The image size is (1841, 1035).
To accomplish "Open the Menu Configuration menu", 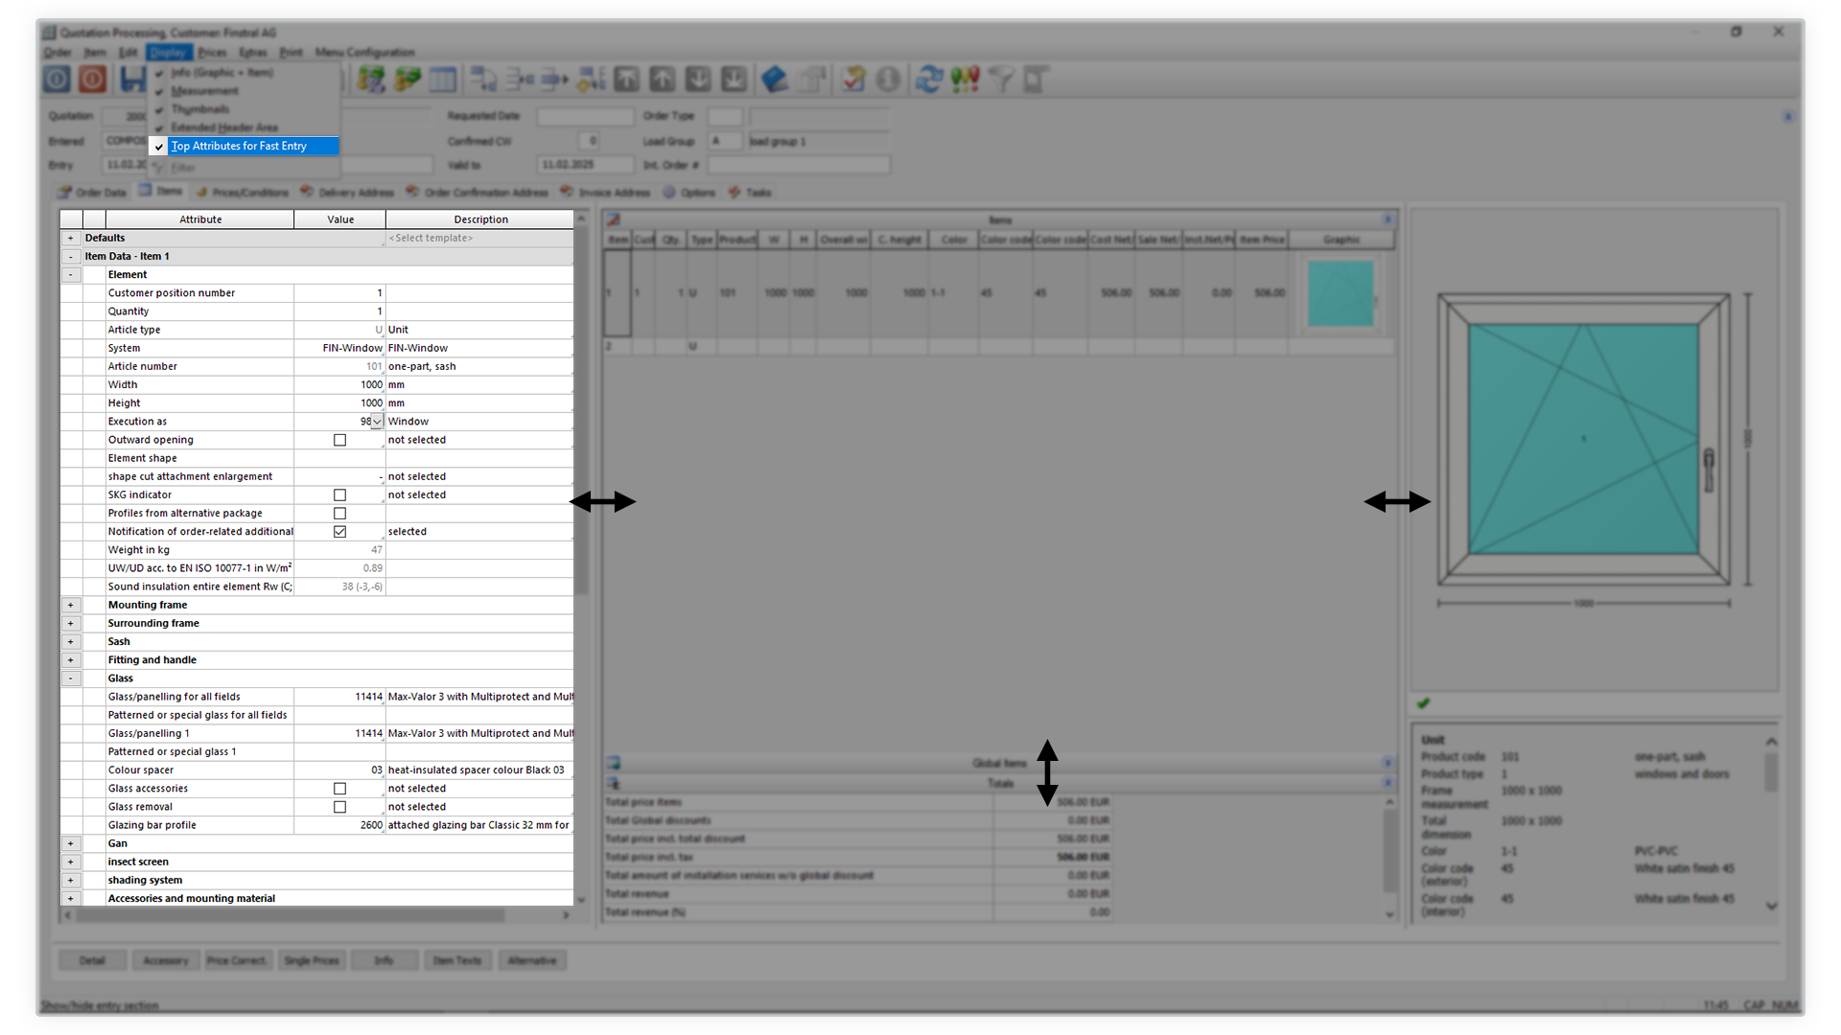I will click(365, 53).
